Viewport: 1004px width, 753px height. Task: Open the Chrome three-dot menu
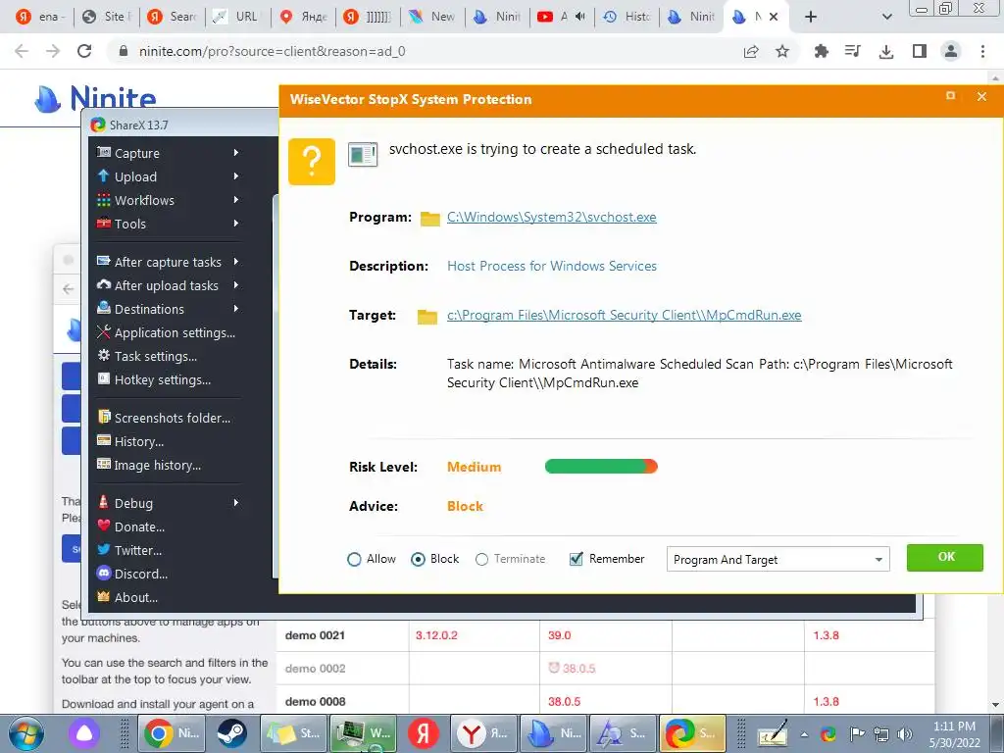(x=982, y=51)
